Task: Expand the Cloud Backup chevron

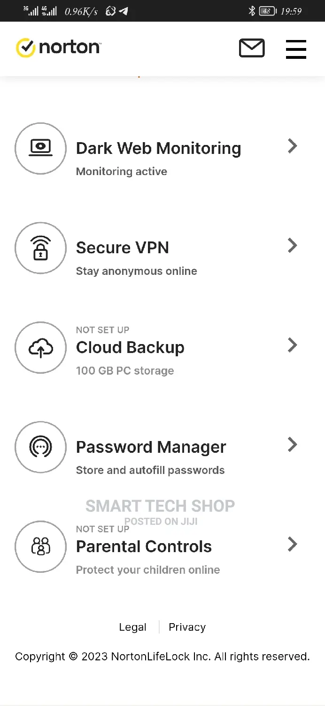Action: (292, 345)
